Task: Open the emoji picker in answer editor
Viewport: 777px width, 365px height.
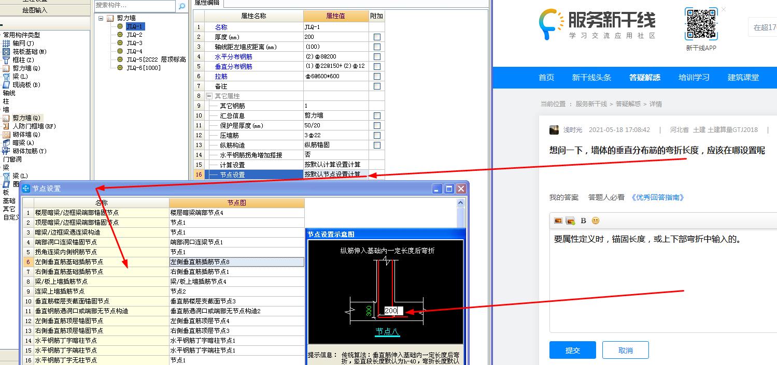Action: 596,221
